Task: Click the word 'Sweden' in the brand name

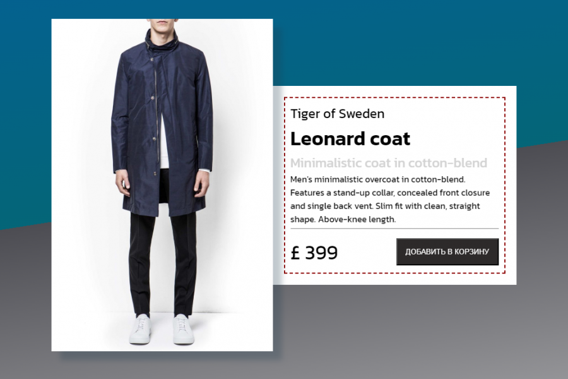Action: (x=362, y=114)
